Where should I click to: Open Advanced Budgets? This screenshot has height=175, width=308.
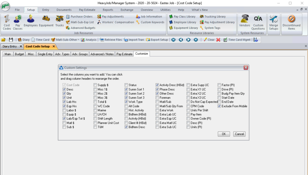click(81, 28)
